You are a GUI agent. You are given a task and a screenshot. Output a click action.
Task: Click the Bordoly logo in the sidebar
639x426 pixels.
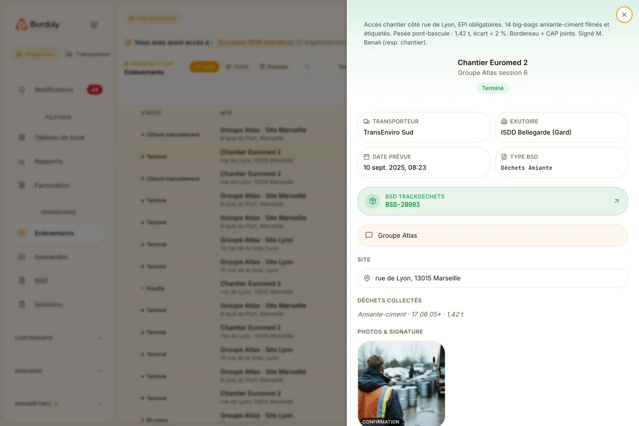[37, 25]
